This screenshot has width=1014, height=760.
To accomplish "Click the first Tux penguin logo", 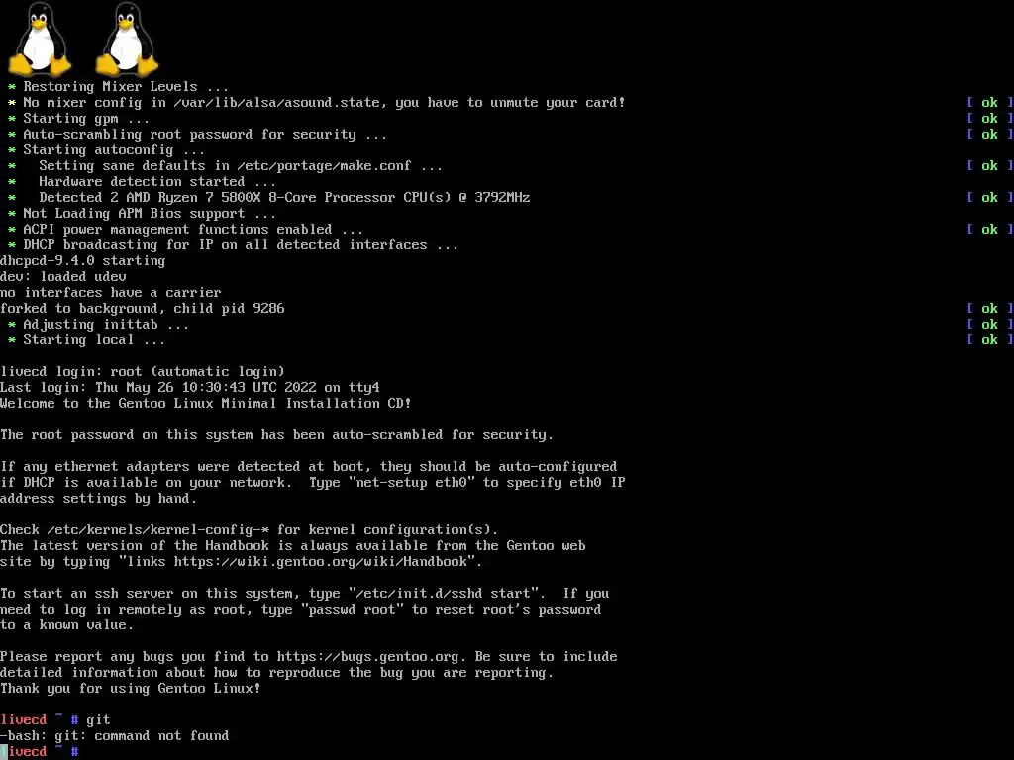I will [x=40, y=40].
